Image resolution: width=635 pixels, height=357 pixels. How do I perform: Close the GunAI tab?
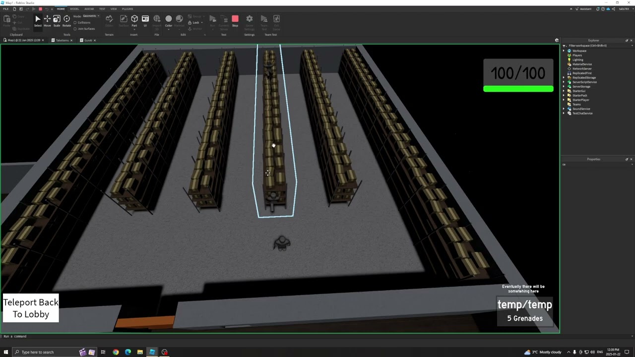95,40
